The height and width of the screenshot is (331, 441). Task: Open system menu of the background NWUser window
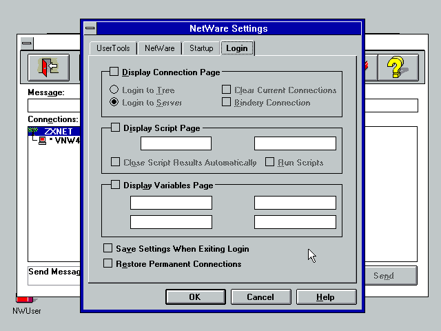[x=27, y=43]
